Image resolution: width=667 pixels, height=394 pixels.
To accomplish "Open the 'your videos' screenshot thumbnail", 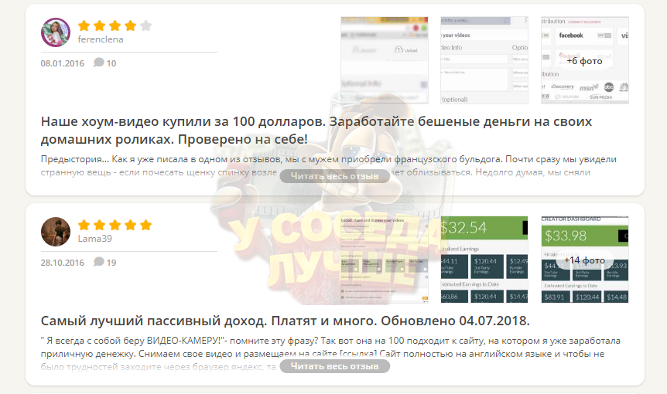I will 484,60.
